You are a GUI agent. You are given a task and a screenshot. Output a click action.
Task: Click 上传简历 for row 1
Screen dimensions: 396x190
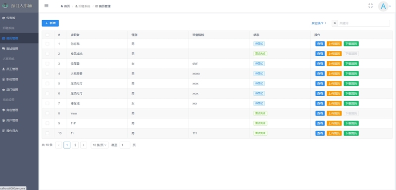334,44
